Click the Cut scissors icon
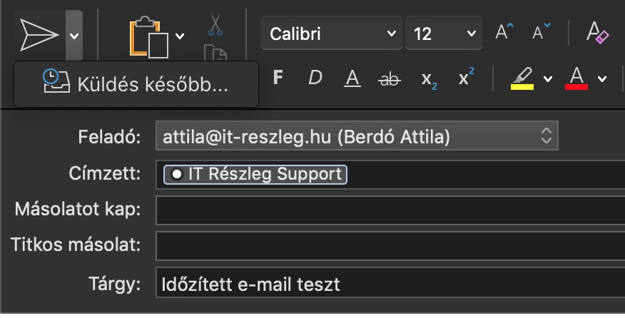Image resolution: width=625 pixels, height=318 pixels. click(215, 24)
